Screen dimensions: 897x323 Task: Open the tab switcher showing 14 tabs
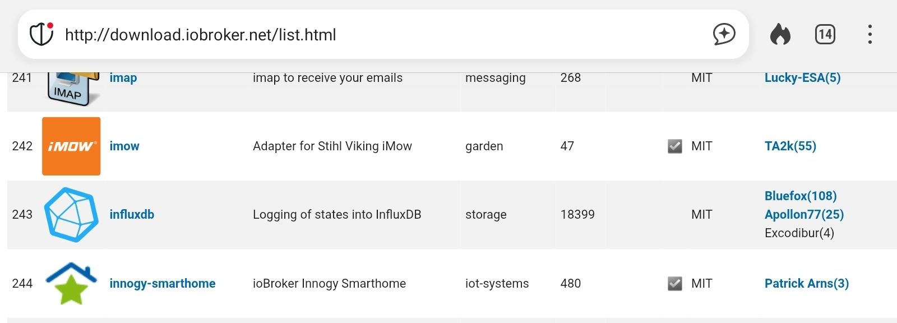point(825,34)
